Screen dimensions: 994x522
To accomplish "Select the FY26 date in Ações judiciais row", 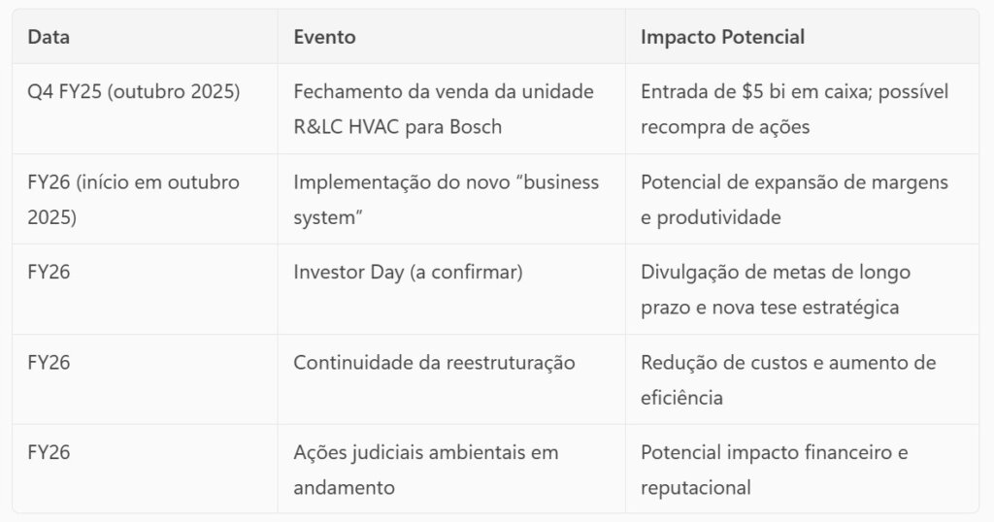I will (49, 452).
